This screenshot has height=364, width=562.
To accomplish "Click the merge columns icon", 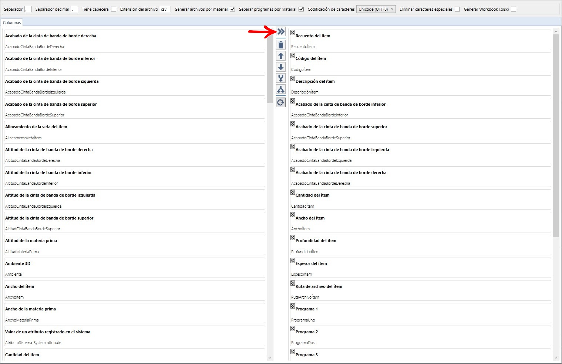I will (x=281, y=78).
